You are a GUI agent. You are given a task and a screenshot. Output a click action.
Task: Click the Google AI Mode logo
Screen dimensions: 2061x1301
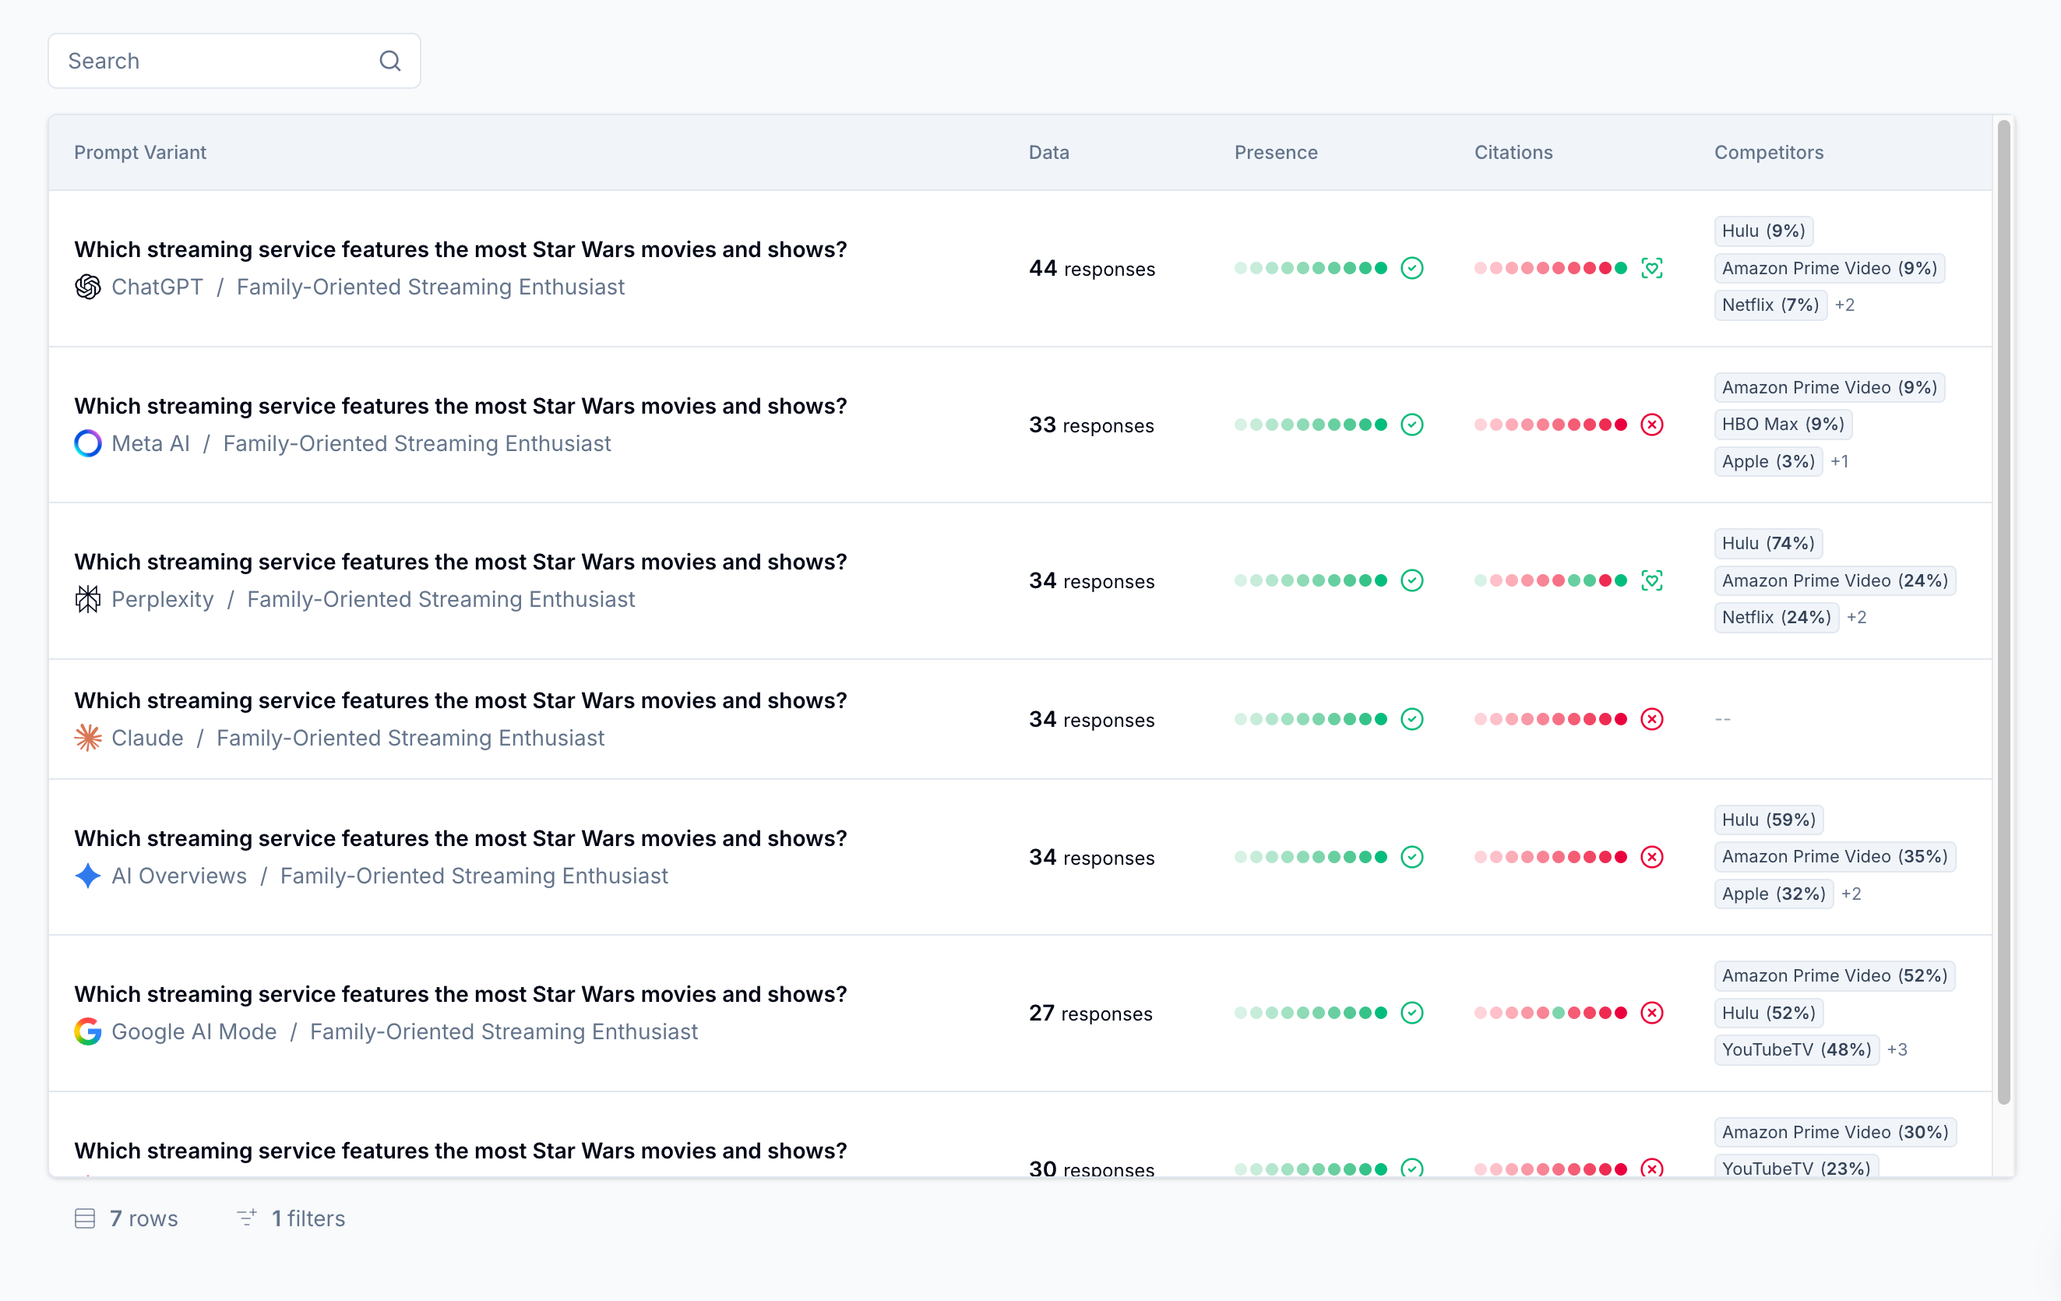click(x=87, y=1031)
